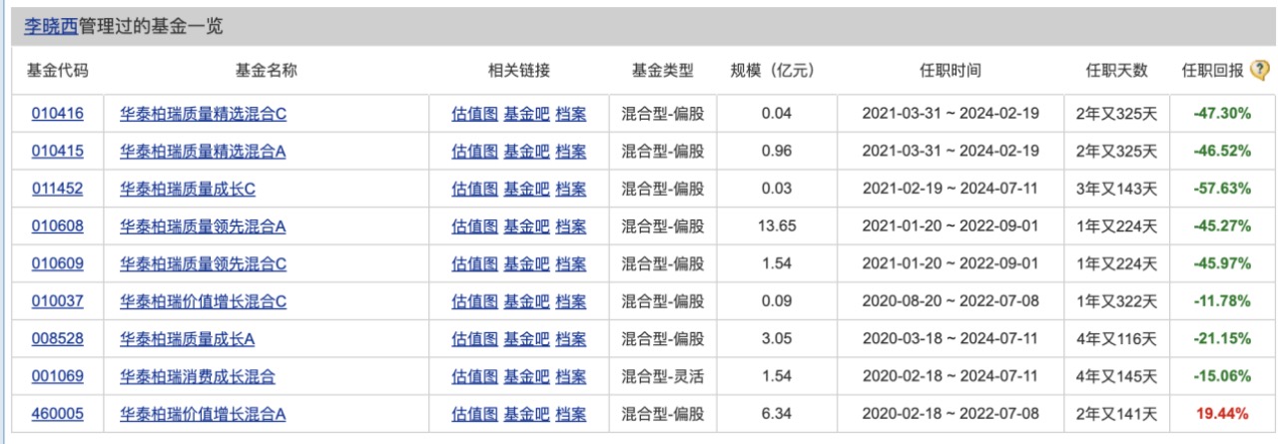This screenshot has width=1278, height=444.
Task: Open 基金吧 for 华泰柏瑞质量领先混合A
Action: point(526,226)
